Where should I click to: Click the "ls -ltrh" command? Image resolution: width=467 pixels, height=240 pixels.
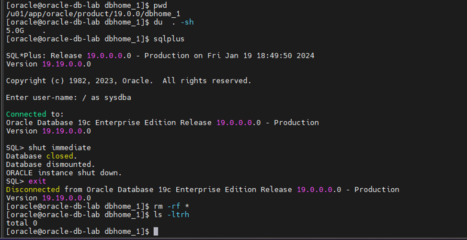click(171, 215)
